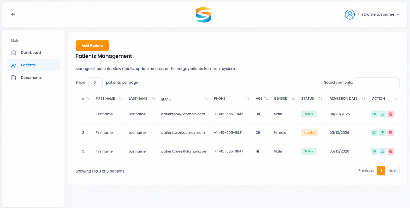
Task: Edit patient one's record with pencil icon
Action: 383,114
